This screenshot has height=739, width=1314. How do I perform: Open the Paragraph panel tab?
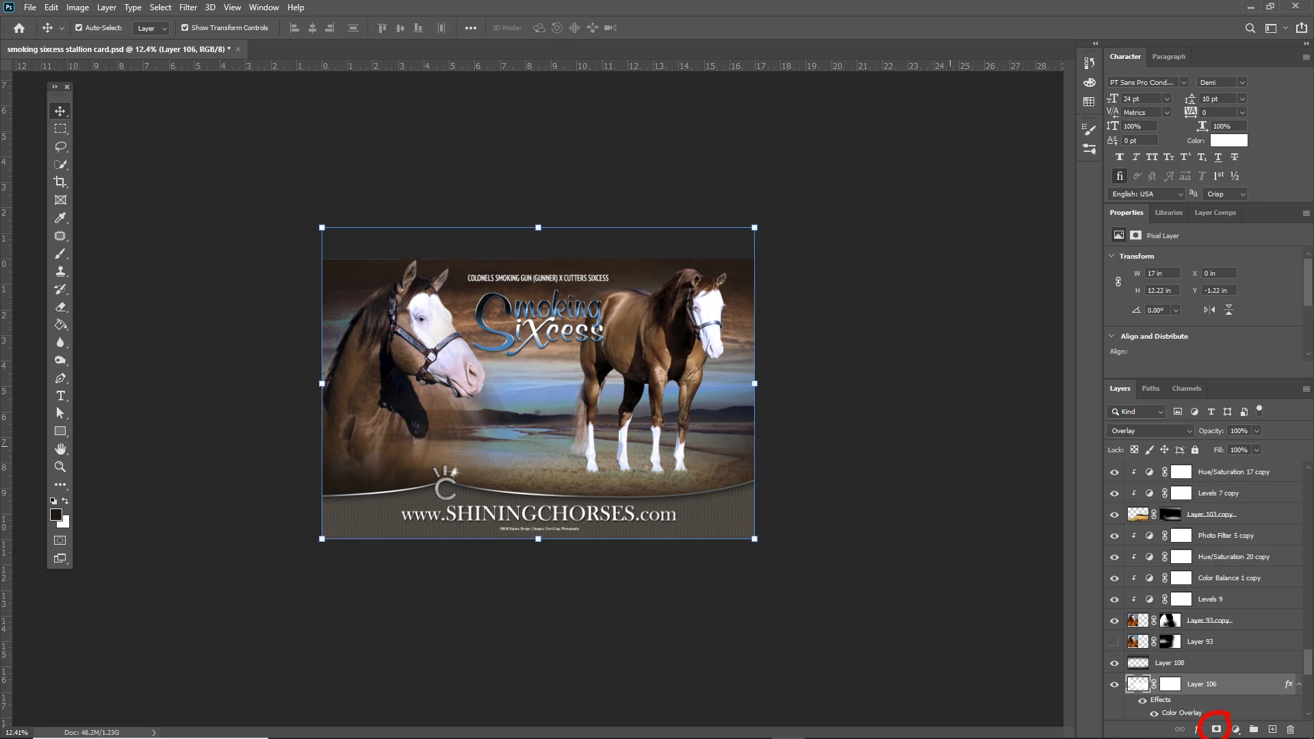[1168, 57]
